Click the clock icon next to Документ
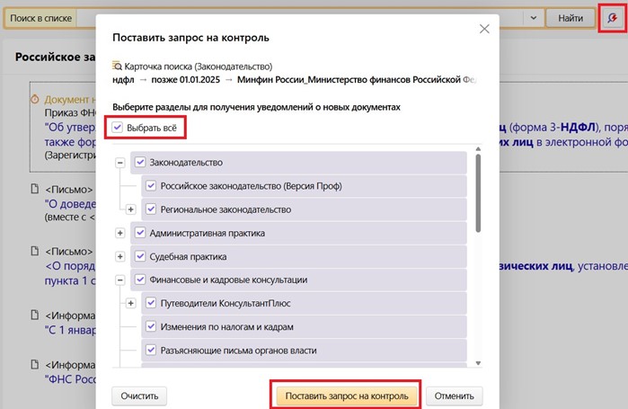This screenshot has width=628, height=409. 34,99
